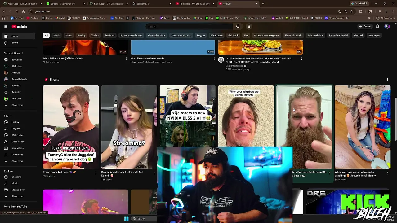Select the Recently uploaded filter chip
Image resolution: width=397 pixels, height=223 pixels.
pyautogui.click(x=338, y=35)
